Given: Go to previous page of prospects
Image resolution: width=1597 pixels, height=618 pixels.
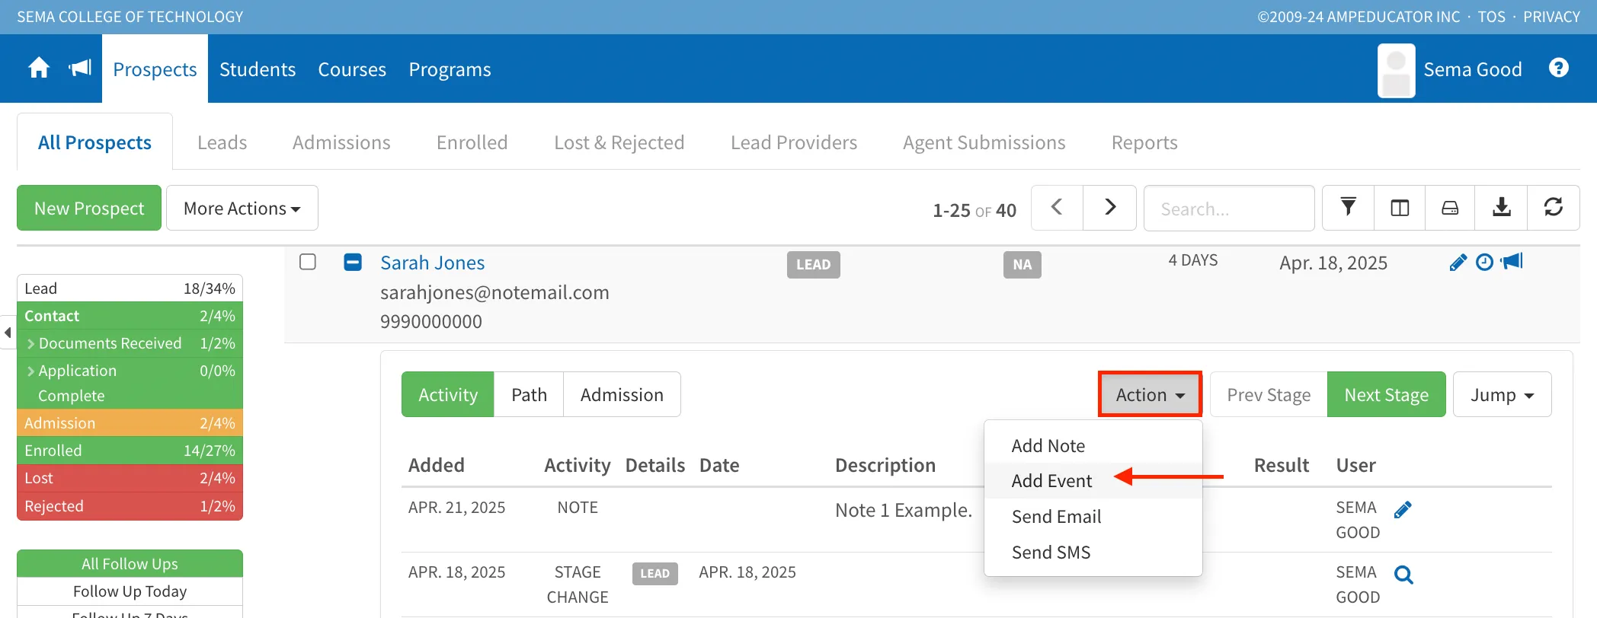Looking at the screenshot, I should coord(1057,208).
